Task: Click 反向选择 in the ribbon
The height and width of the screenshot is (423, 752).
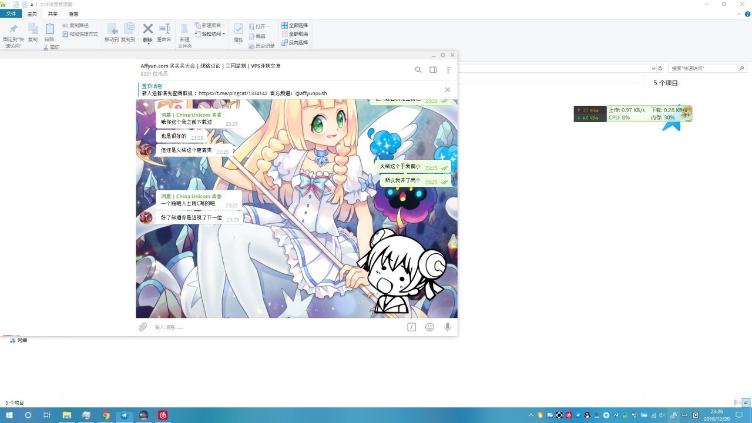Action: tap(294, 42)
